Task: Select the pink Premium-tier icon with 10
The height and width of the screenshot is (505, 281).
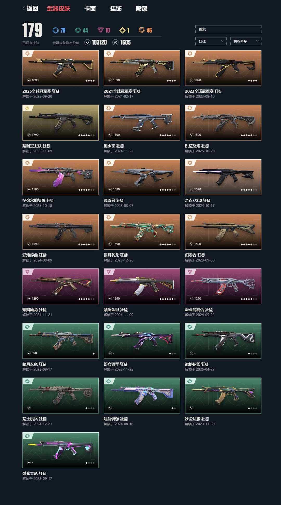Action: [x=100, y=30]
